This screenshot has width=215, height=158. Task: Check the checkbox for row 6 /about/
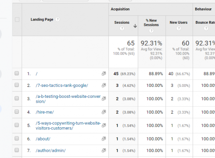click(x=17, y=138)
